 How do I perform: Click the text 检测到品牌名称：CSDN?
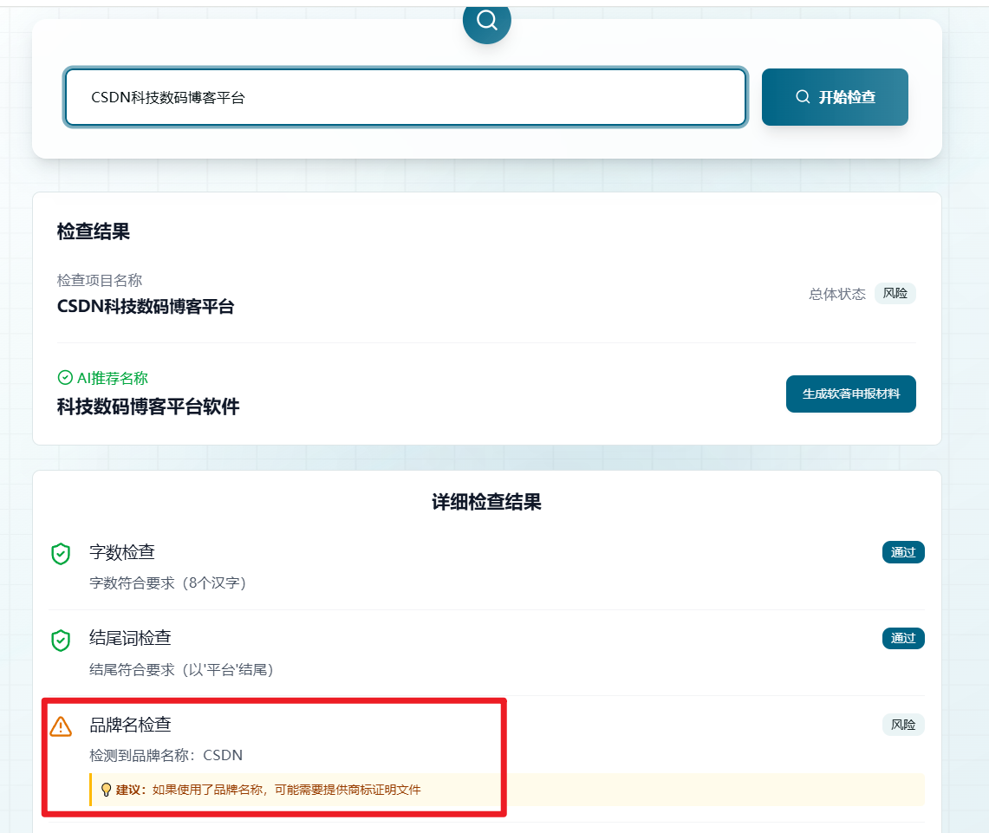click(166, 755)
